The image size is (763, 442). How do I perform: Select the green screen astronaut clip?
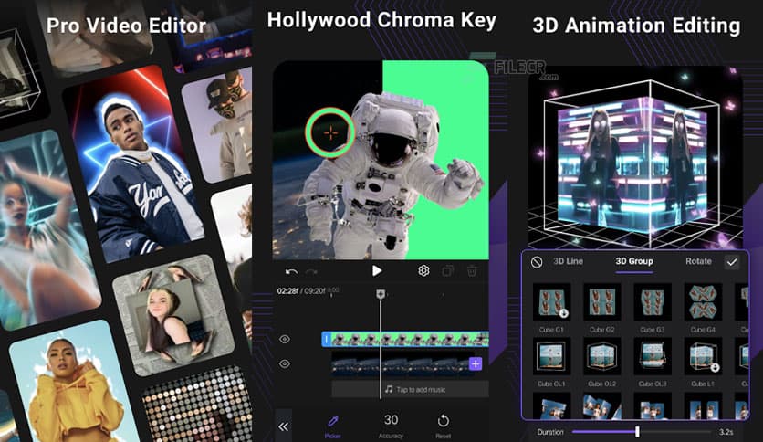408,340
